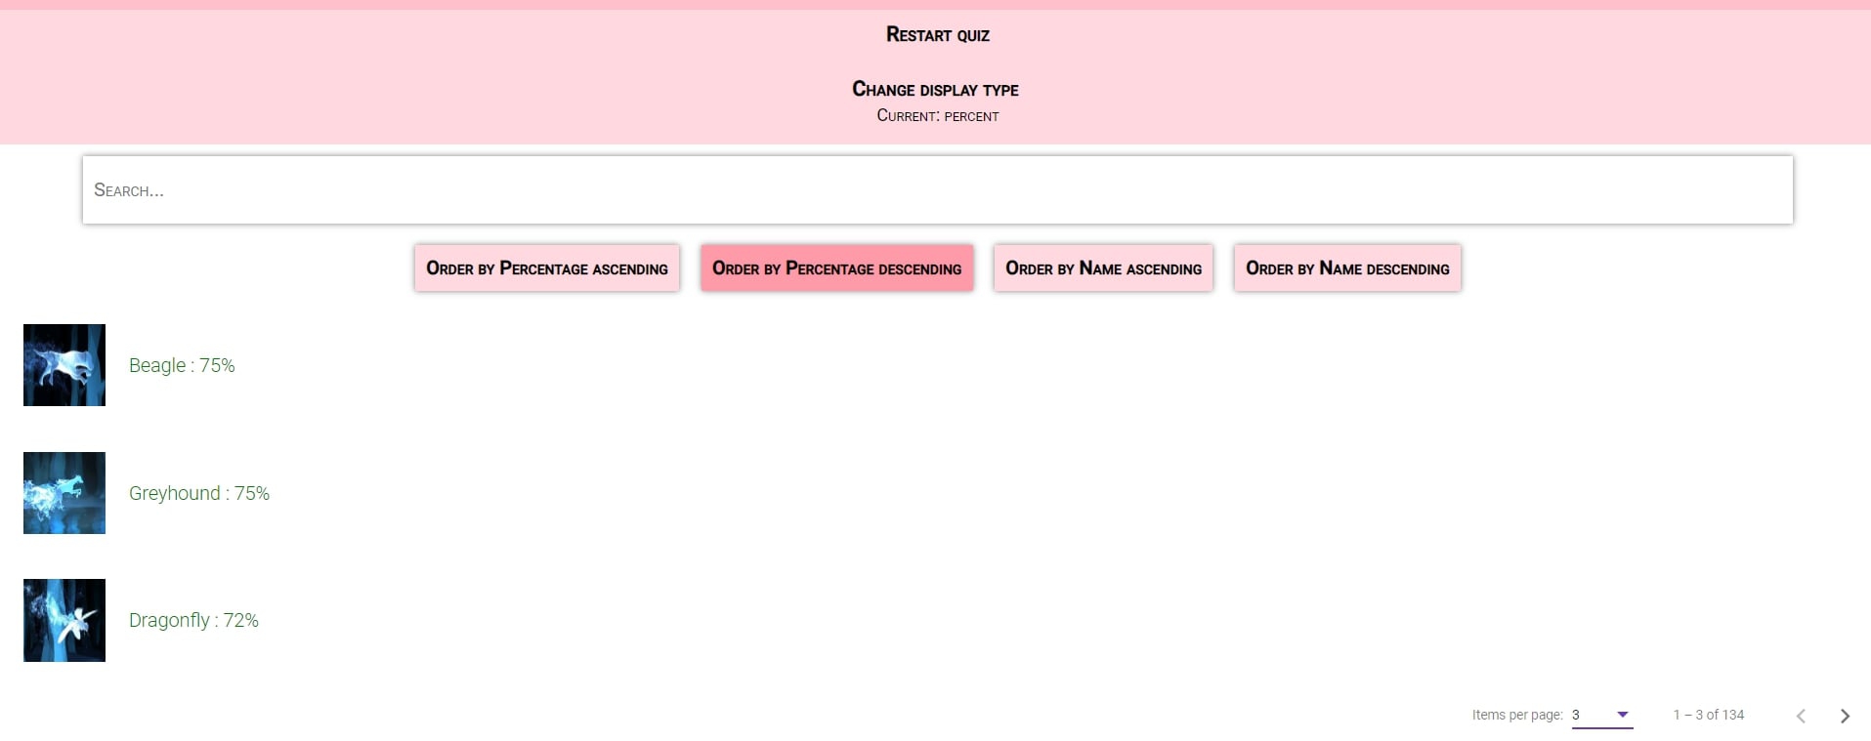
Task: Go to the previous page arrow
Action: pyautogui.click(x=1801, y=716)
